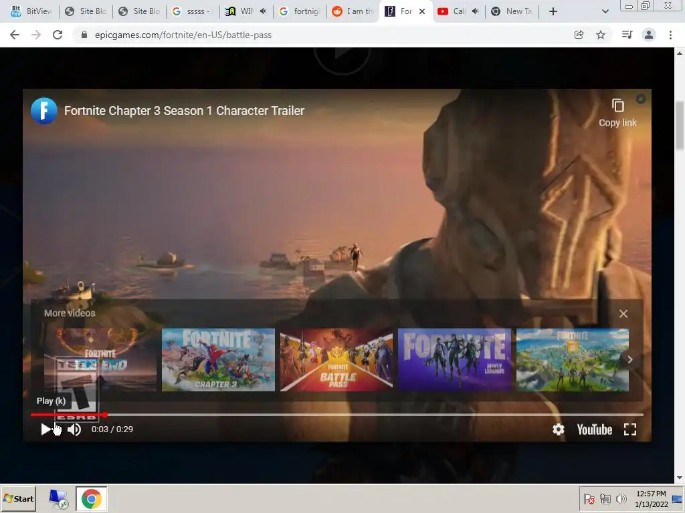Viewport: 685px width, 513px height.
Task: Switch to the Reddit I am th tab
Action: [x=353, y=11]
